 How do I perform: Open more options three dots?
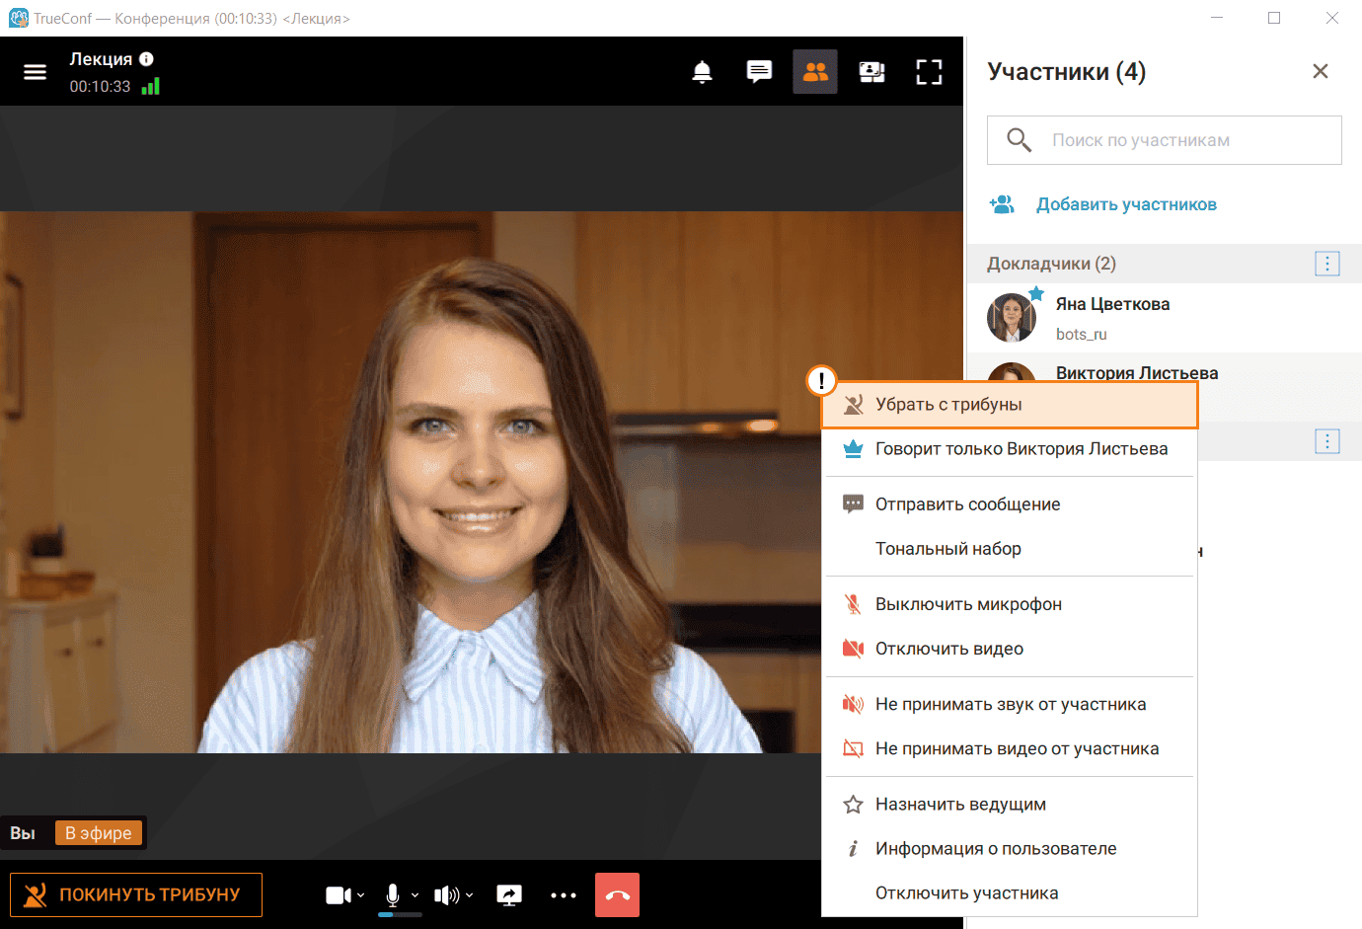(x=564, y=895)
